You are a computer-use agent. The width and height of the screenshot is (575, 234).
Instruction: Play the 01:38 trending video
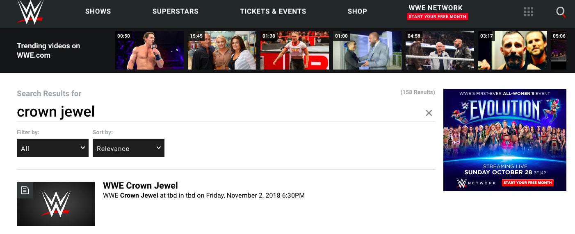(294, 50)
